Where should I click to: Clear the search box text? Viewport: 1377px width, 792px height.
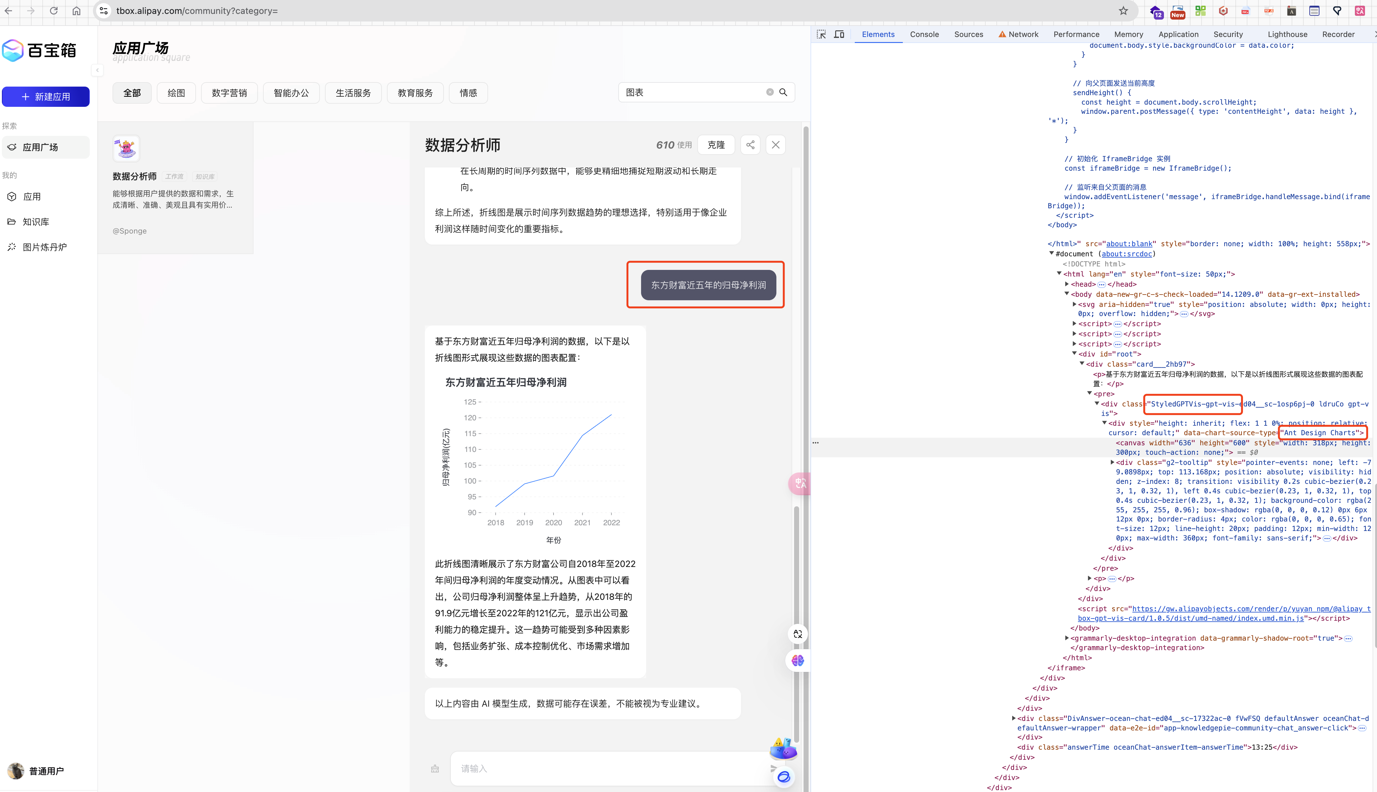click(x=770, y=93)
